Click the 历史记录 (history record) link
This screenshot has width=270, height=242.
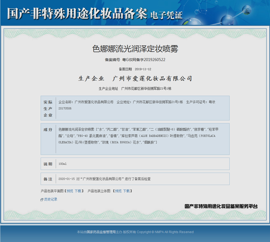click(x=51, y=199)
